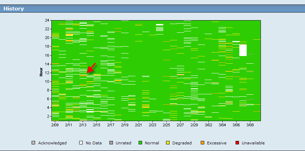Screen dimensions: 305x151
Task: Click the 'Degraded' legend label
Action: point(182,143)
